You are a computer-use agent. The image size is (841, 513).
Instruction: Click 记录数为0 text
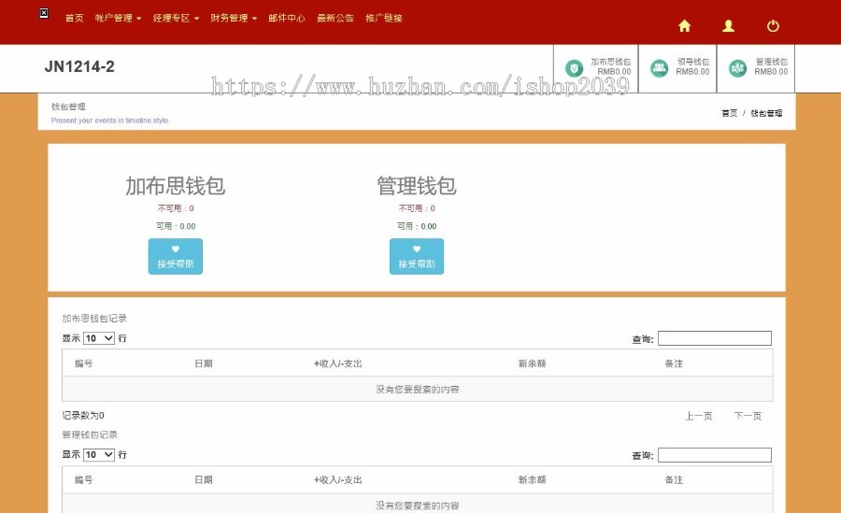click(83, 415)
